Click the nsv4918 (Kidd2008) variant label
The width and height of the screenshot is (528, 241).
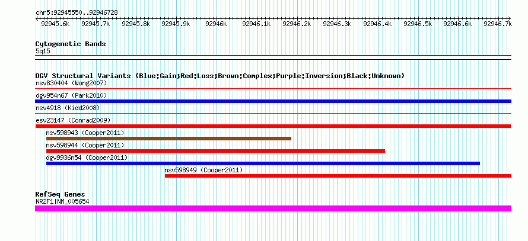[68, 108]
